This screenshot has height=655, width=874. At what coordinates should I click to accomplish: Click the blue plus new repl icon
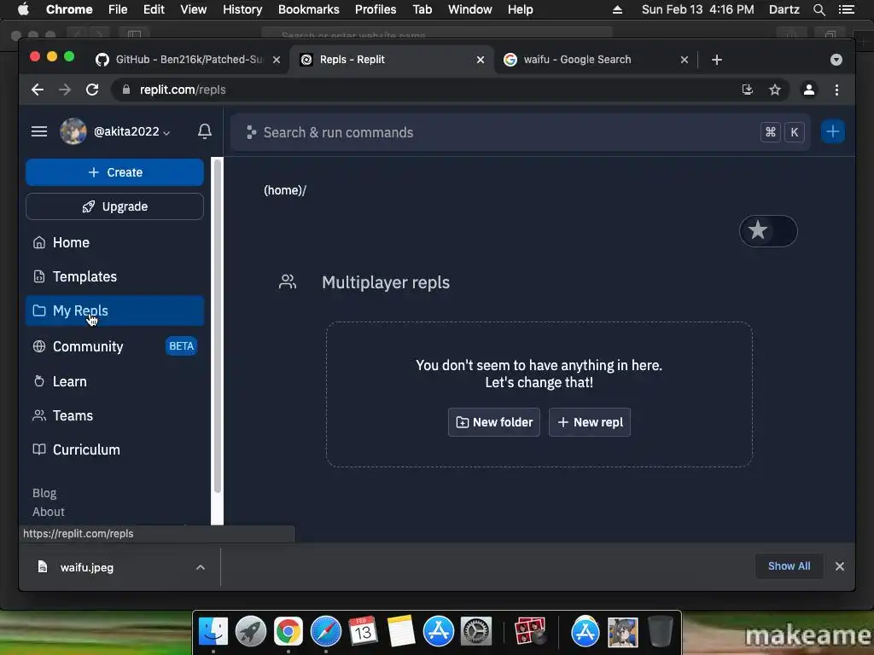tap(833, 132)
